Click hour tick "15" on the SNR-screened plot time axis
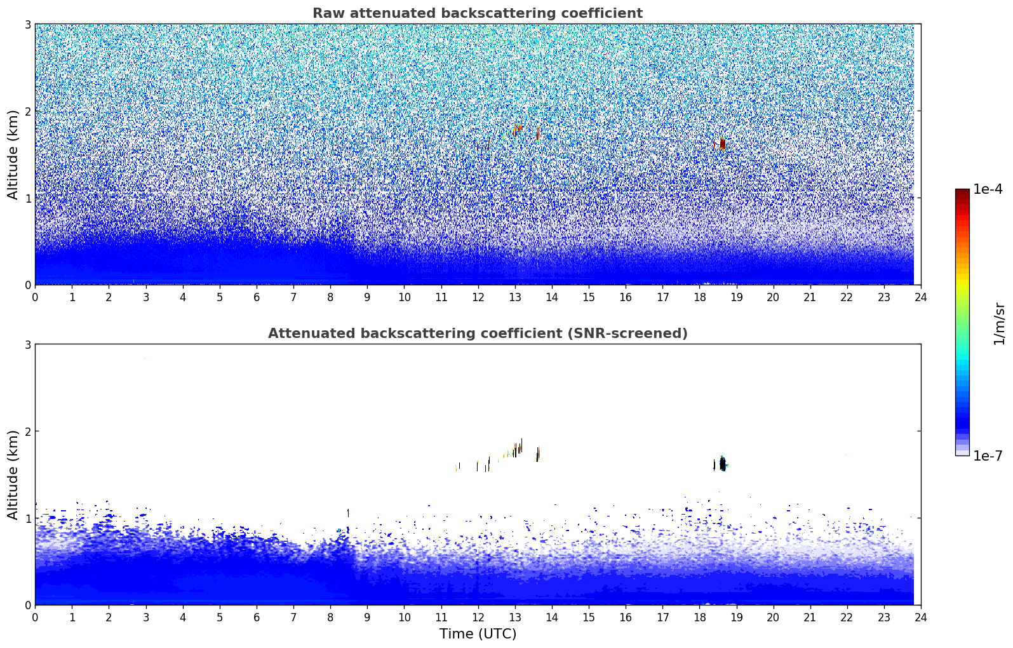 click(589, 617)
